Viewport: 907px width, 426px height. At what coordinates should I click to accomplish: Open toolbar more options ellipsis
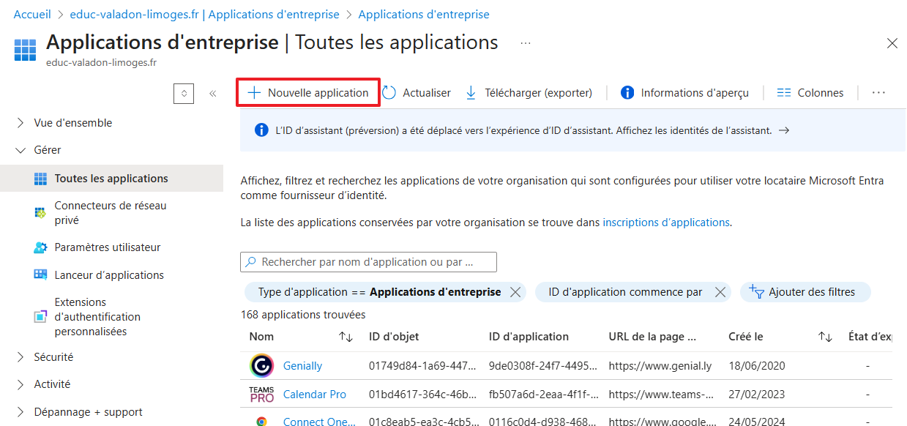(x=879, y=93)
